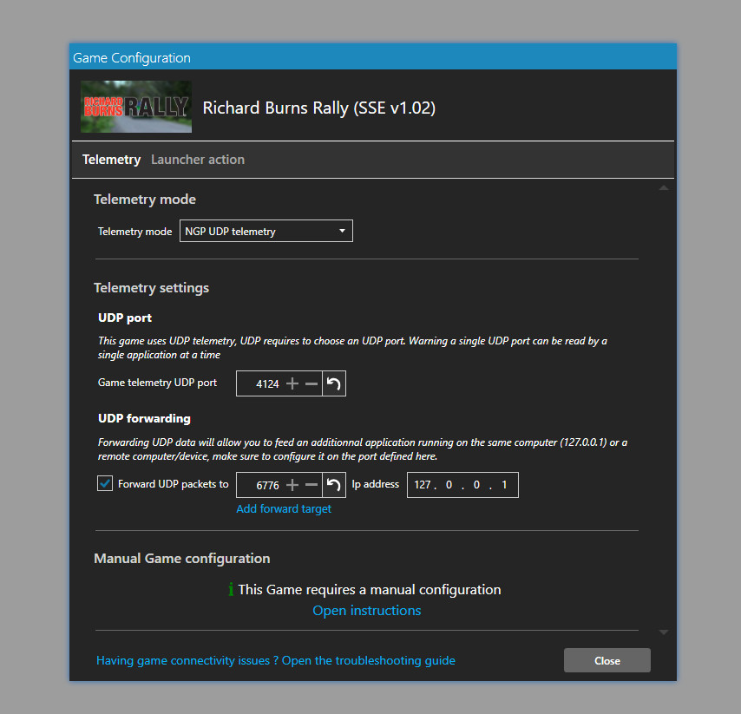
Task: Decrease the forward UDP port 6776
Action: 311,485
